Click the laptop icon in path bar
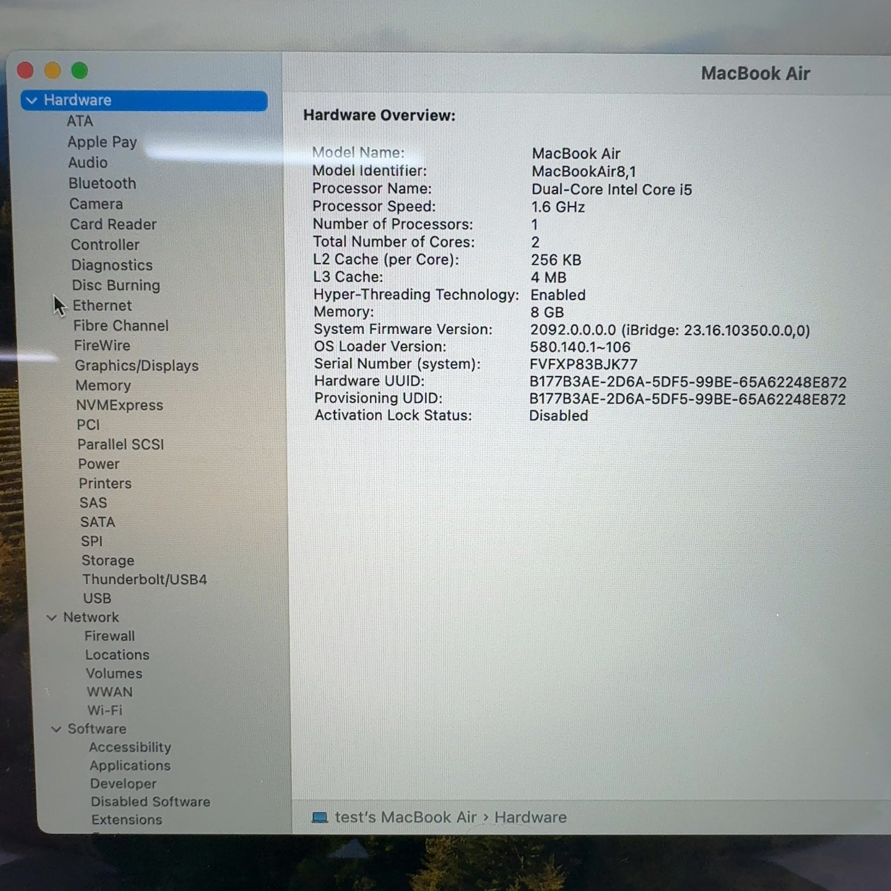 pyautogui.click(x=320, y=817)
